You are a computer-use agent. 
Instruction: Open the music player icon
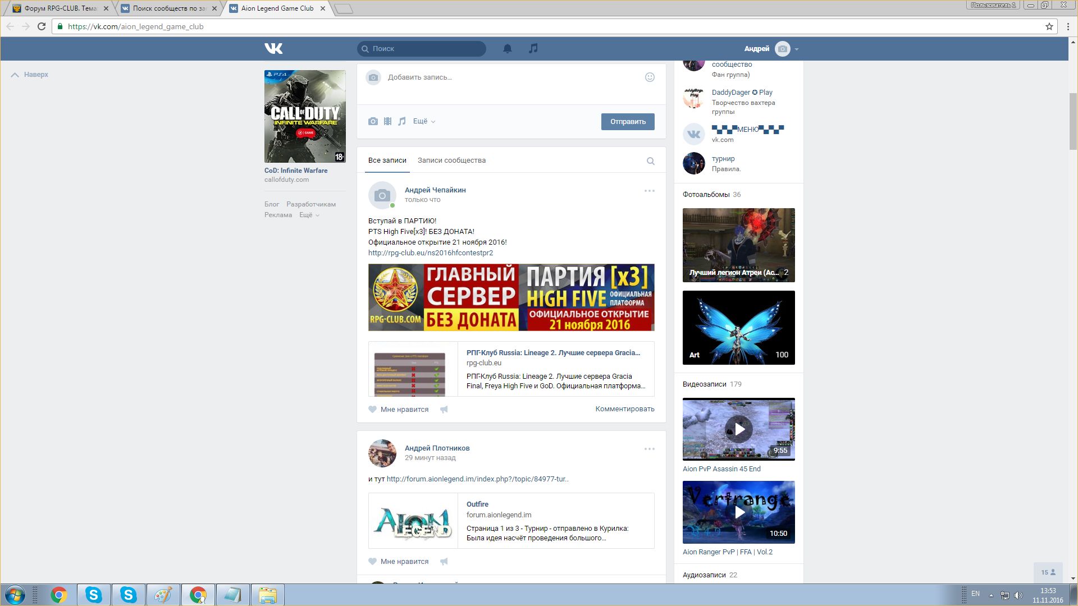pos(533,49)
